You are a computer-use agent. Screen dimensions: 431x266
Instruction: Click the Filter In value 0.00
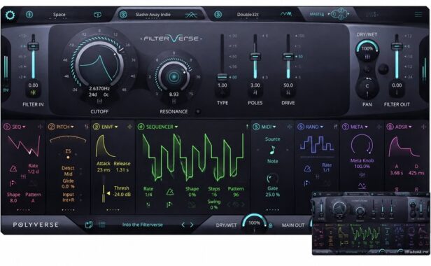click(33, 85)
